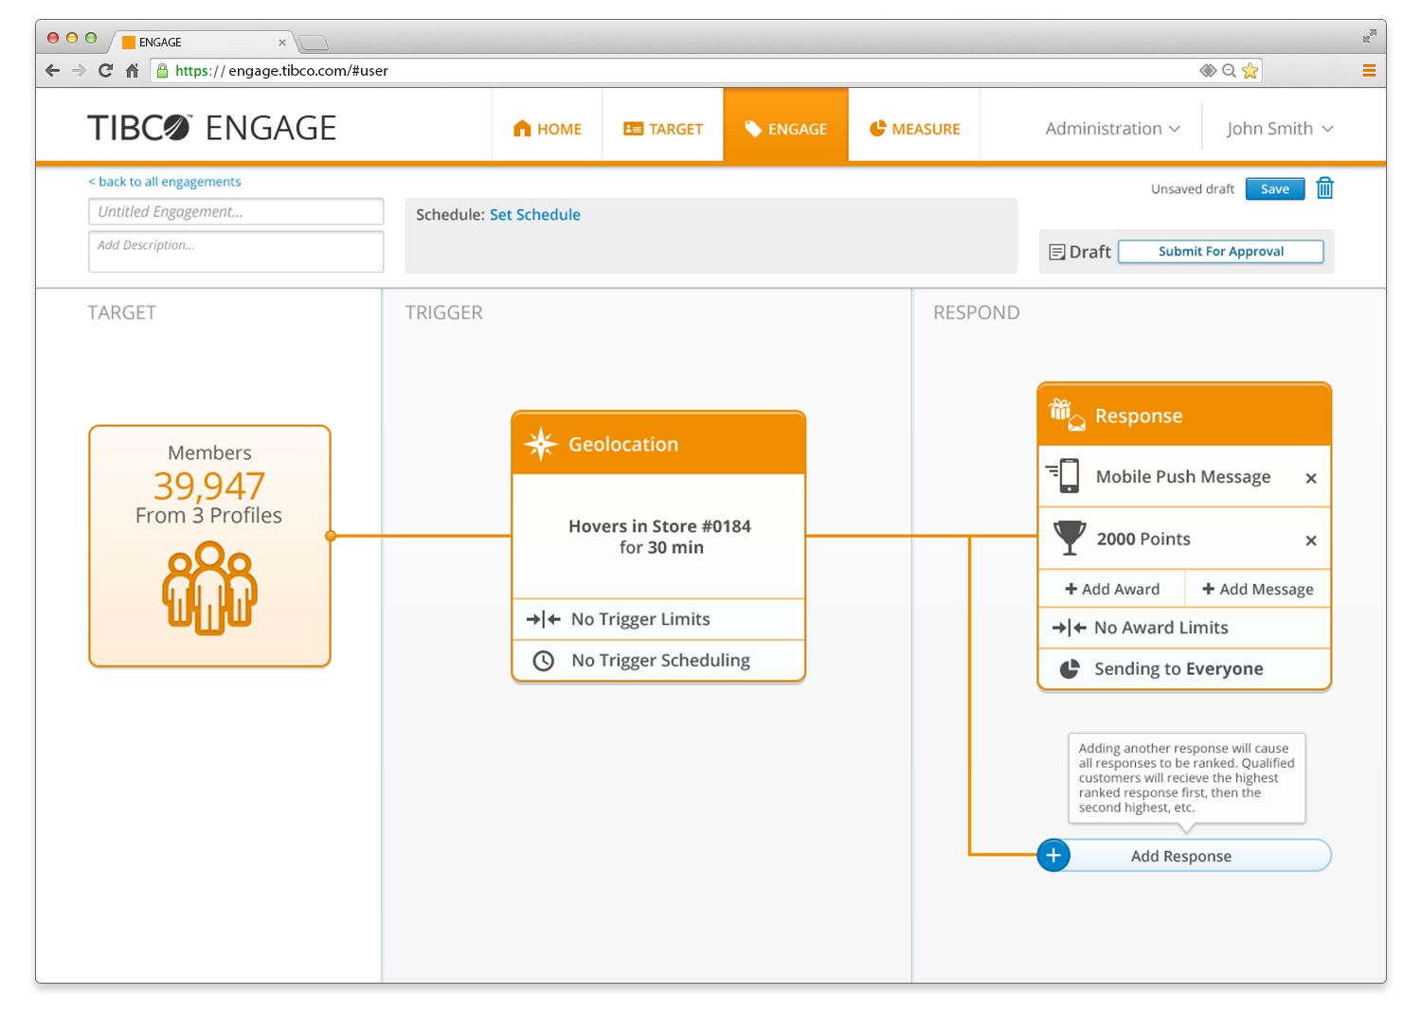Go back using browser back arrow
This screenshot has width=1421, height=1013.
[53, 70]
